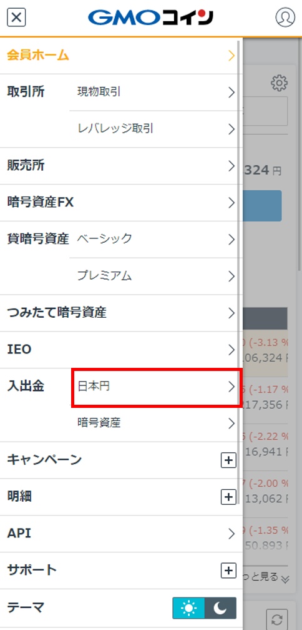302x630 pixels.
Task: Switch to dark theme via moon icon
Action: (220, 608)
